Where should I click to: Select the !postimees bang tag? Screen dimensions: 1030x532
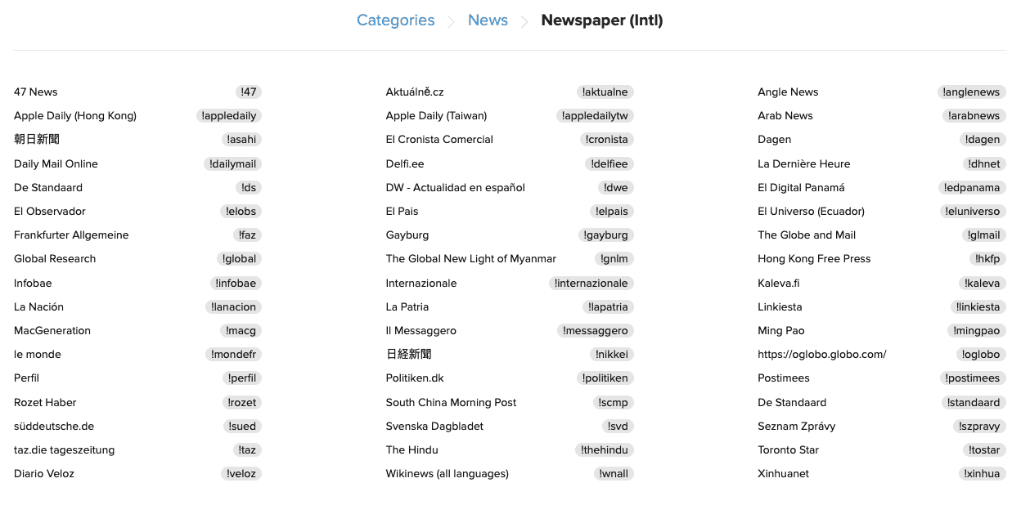pyautogui.click(x=973, y=378)
